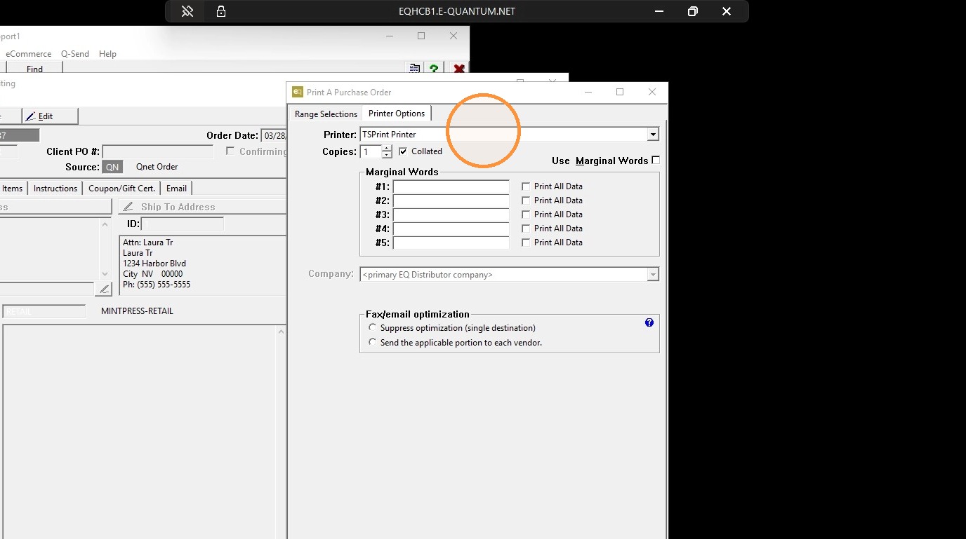Click the Order Date field
The image size is (966, 539).
point(274,136)
